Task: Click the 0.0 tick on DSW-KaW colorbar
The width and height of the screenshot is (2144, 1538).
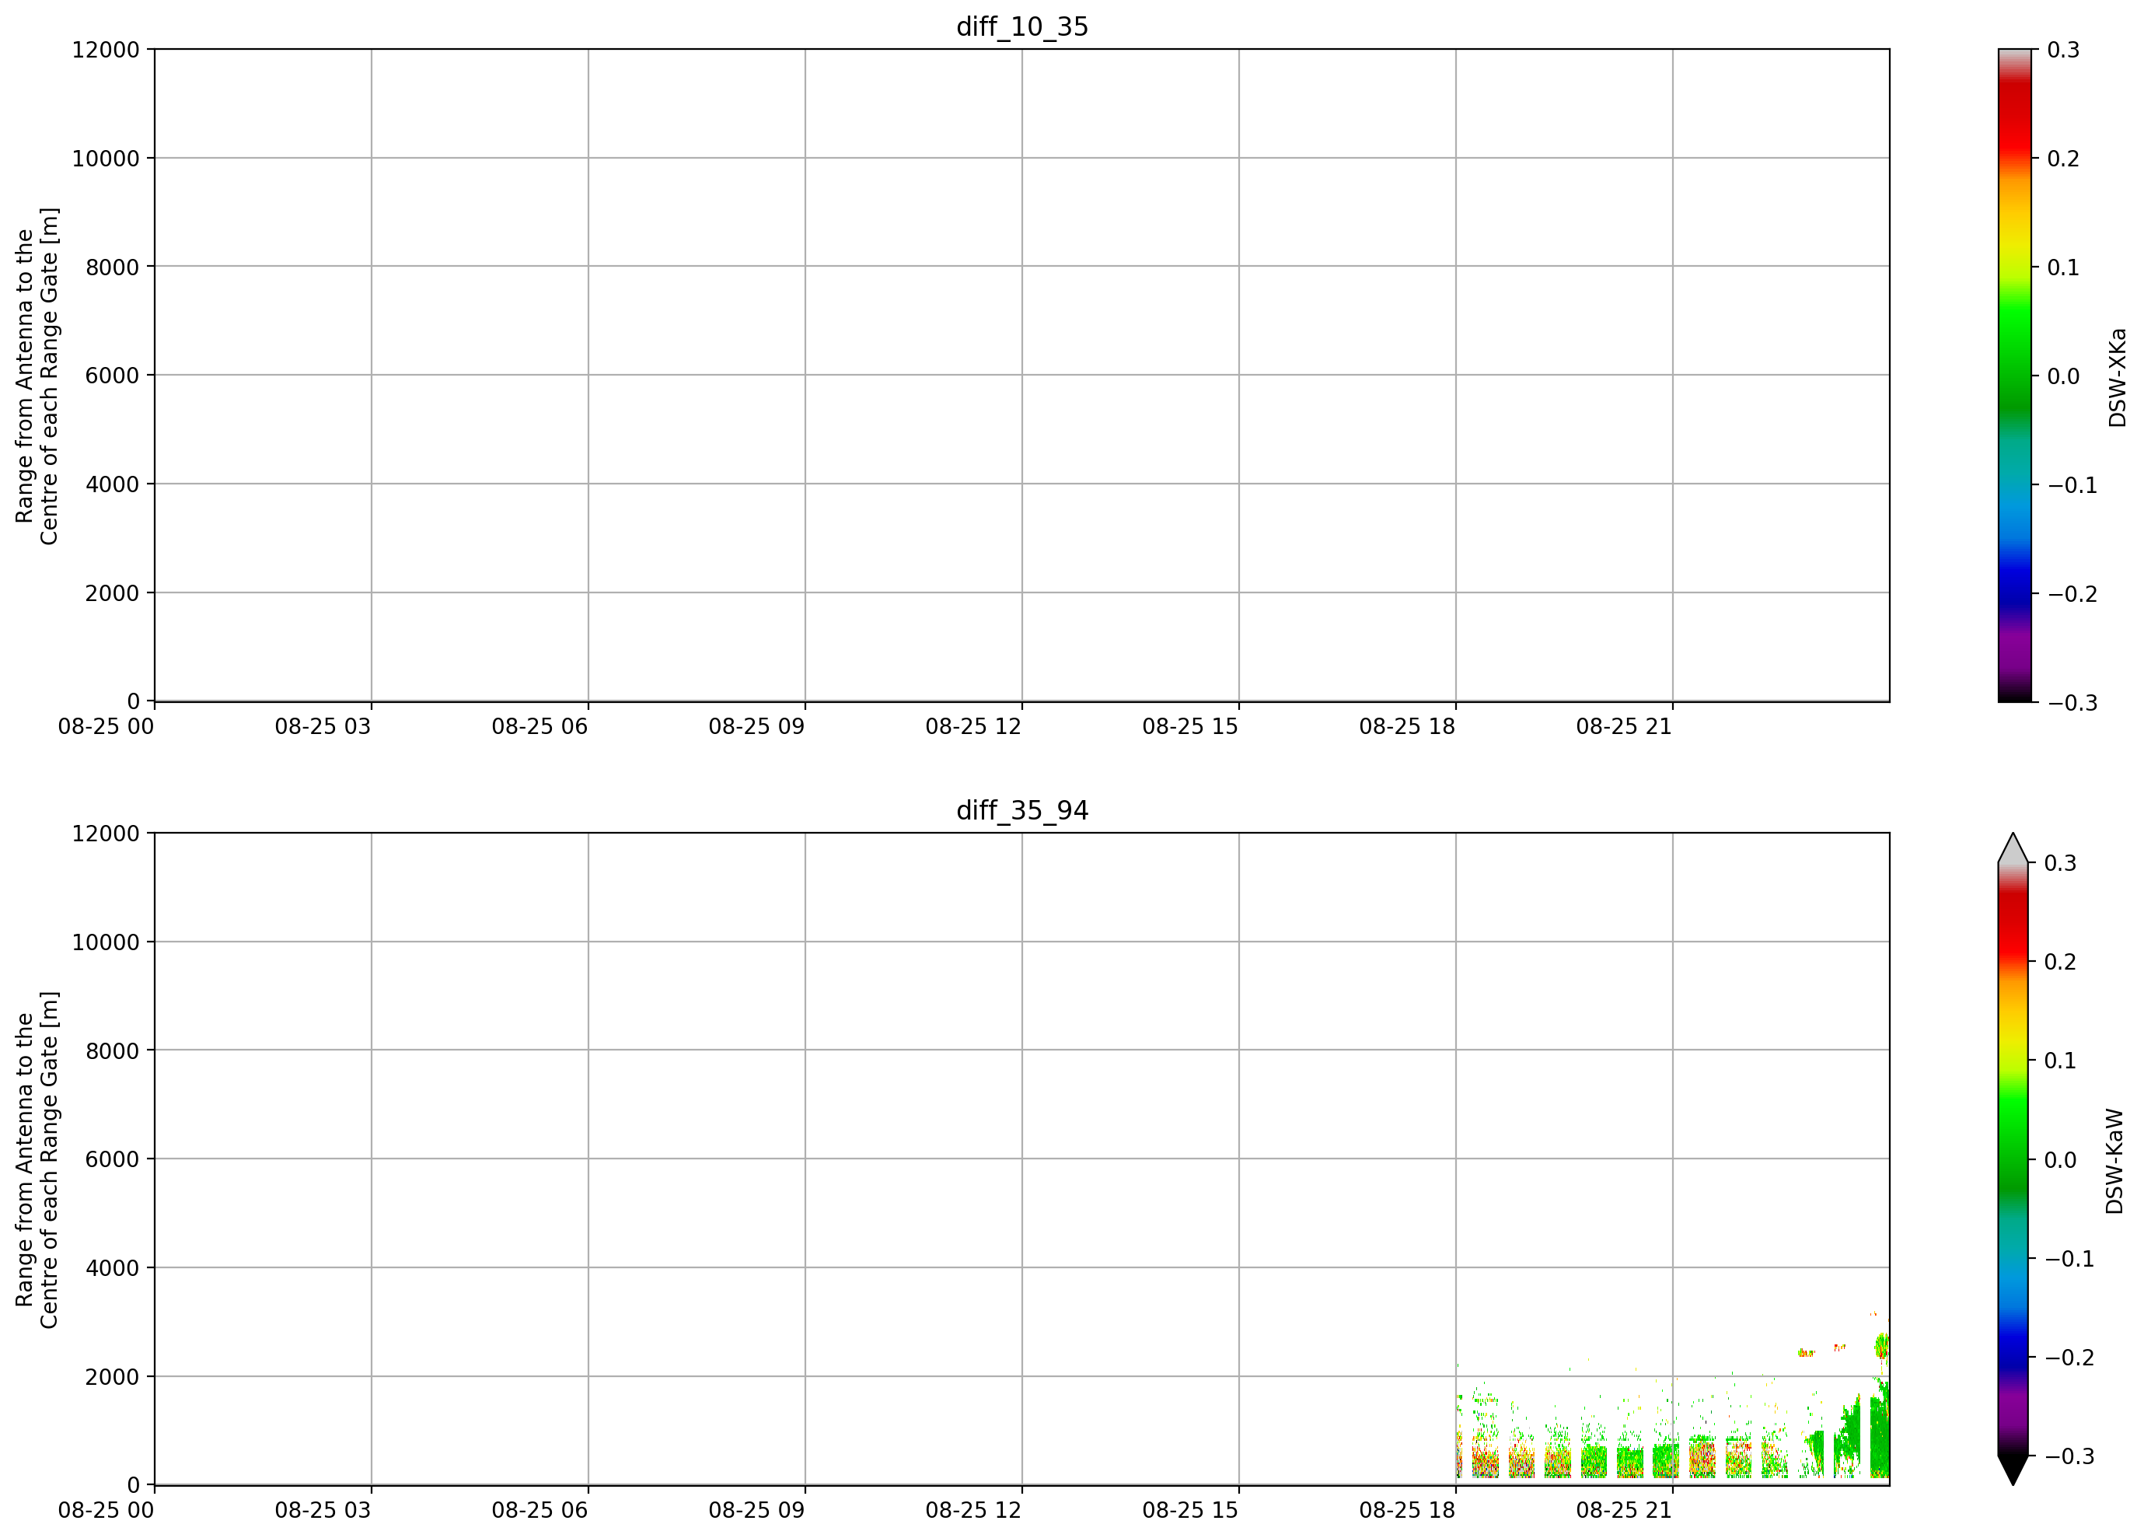Action: [2061, 1160]
